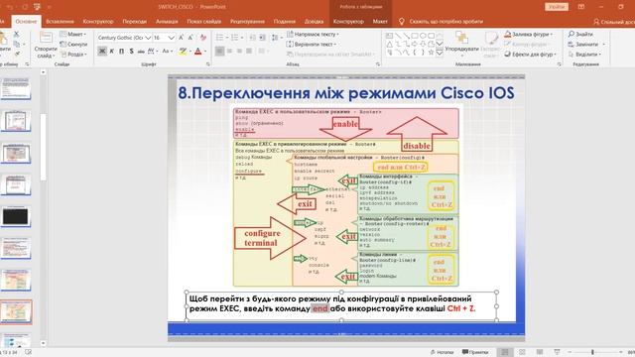This screenshot has width=635, height=357.
Task: Toggle justify text alignment
Action: (249, 51)
